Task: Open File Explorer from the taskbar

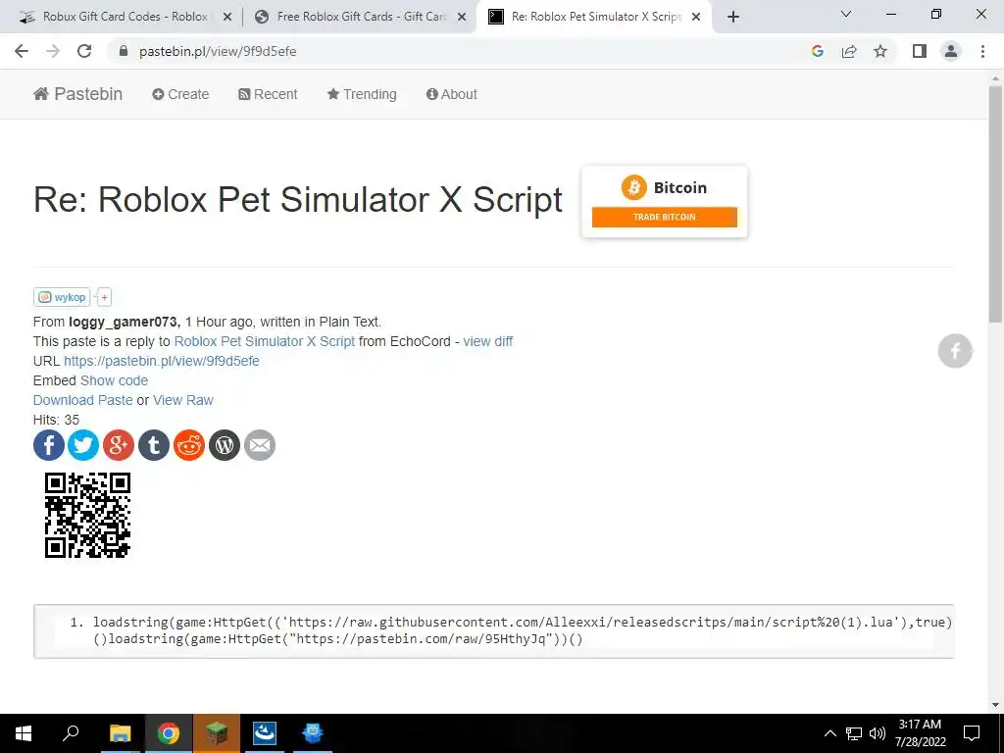Action: click(120, 733)
